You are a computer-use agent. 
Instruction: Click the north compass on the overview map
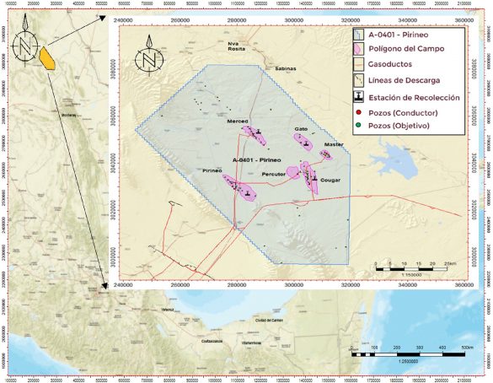[x=25, y=43]
